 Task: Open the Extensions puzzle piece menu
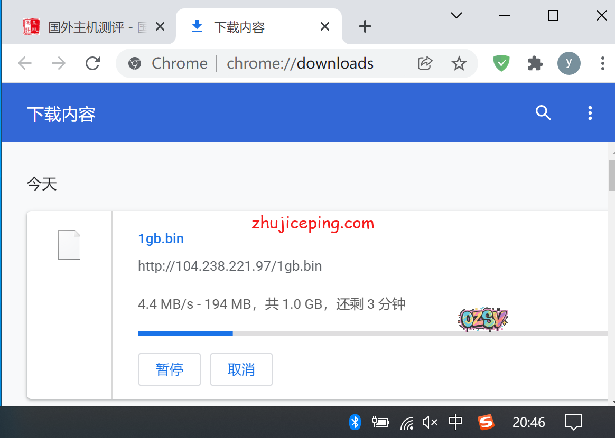[535, 64]
